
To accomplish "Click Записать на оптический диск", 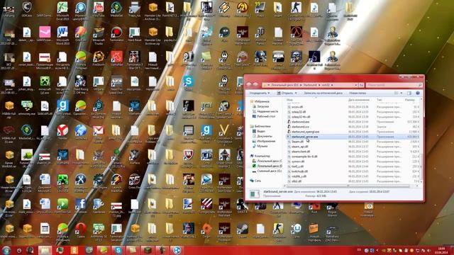I will (323, 93).
